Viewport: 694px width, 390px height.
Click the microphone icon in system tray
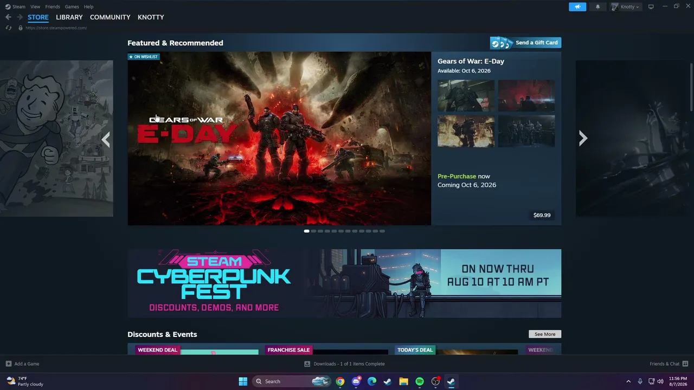pyautogui.click(x=640, y=381)
